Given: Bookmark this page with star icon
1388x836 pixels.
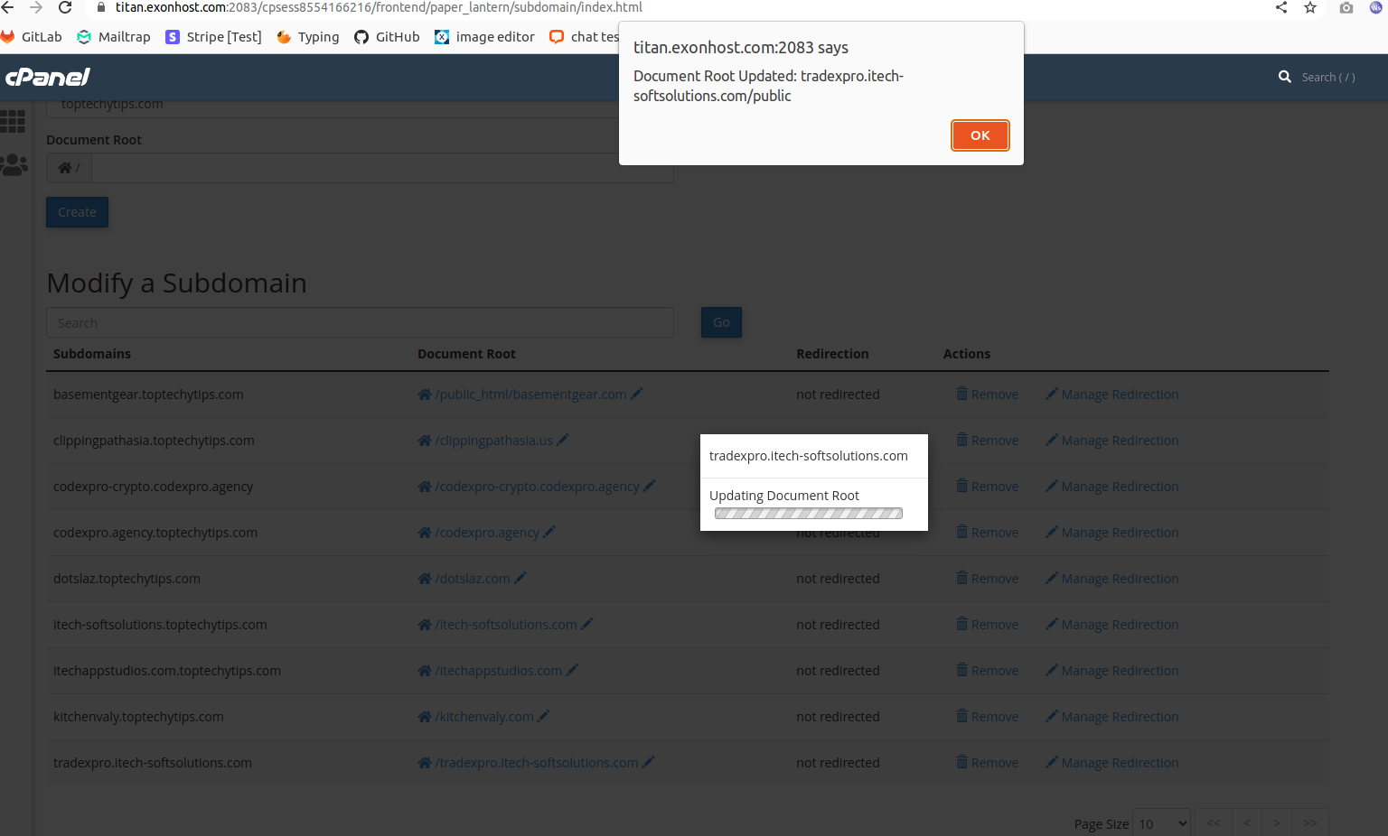Looking at the screenshot, I should 1310,7.
